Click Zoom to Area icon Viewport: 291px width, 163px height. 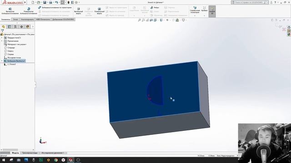[143, 20]
